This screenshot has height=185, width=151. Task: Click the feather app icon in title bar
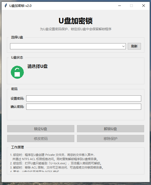6,6
